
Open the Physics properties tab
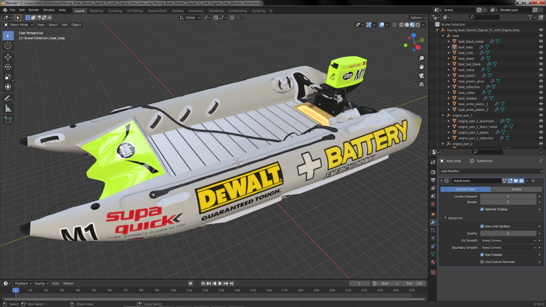click(x=433, y=238)
